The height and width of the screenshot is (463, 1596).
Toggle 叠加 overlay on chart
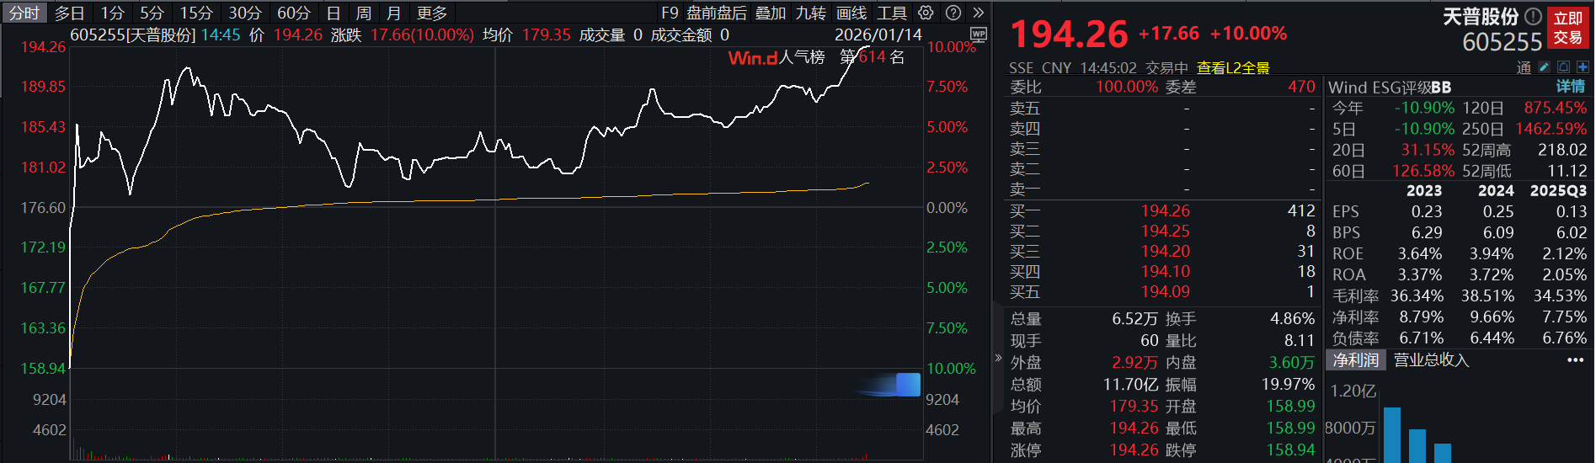[x=770, y=13]
